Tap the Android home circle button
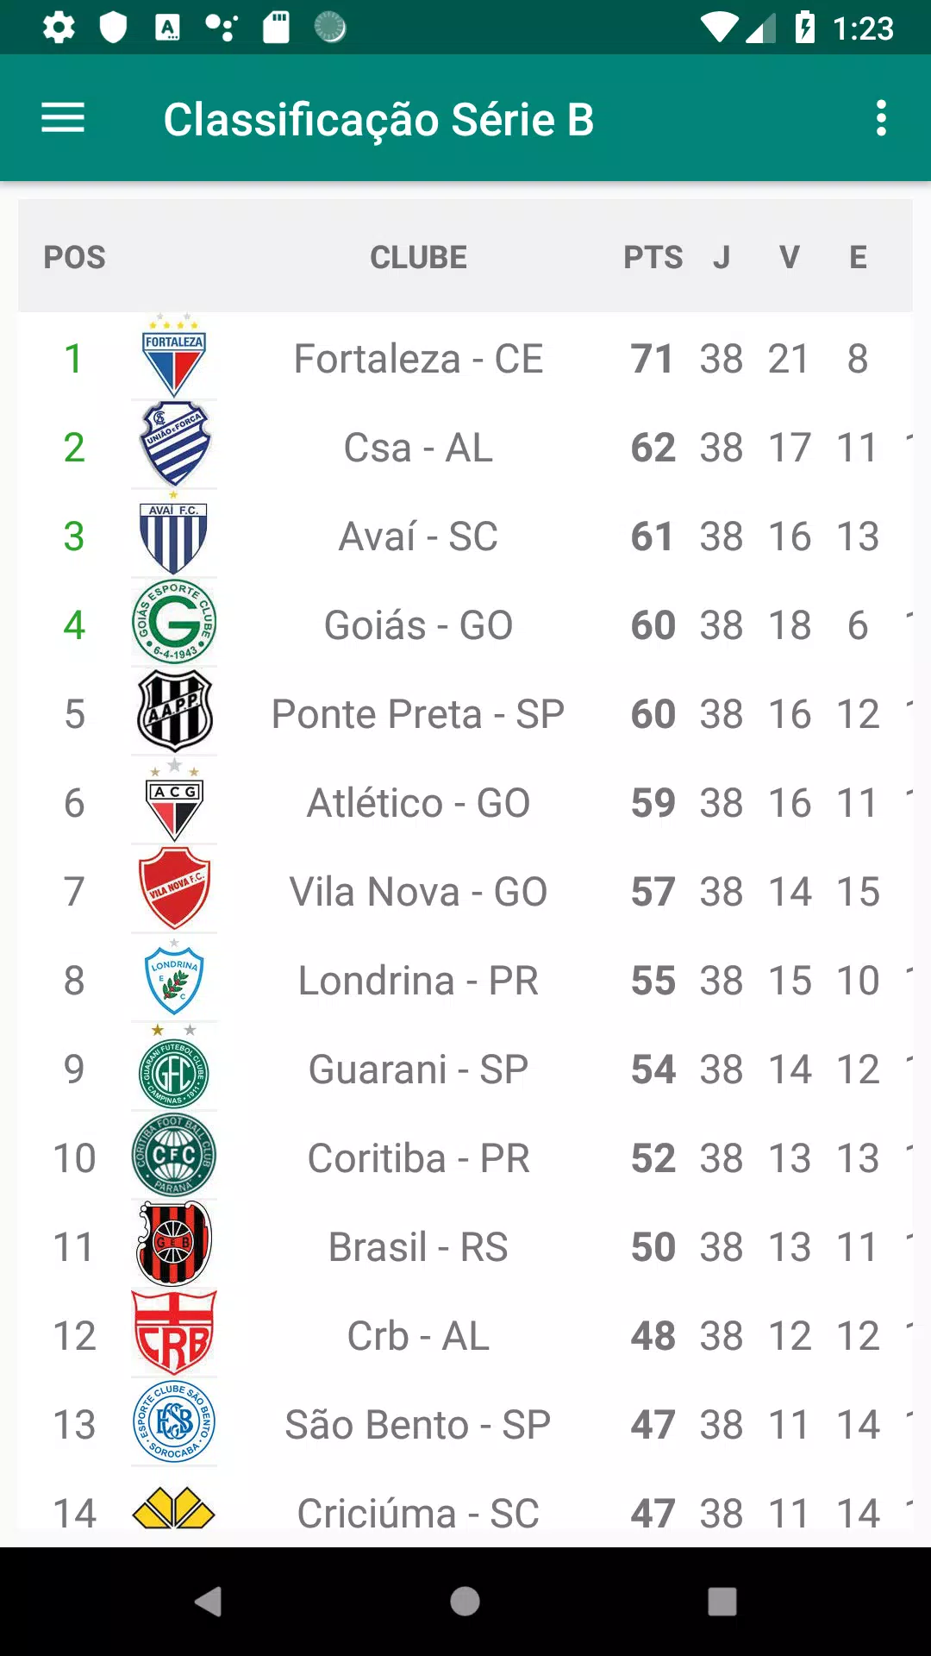This screenshot has width=931, height=1656. point(465,1602)
